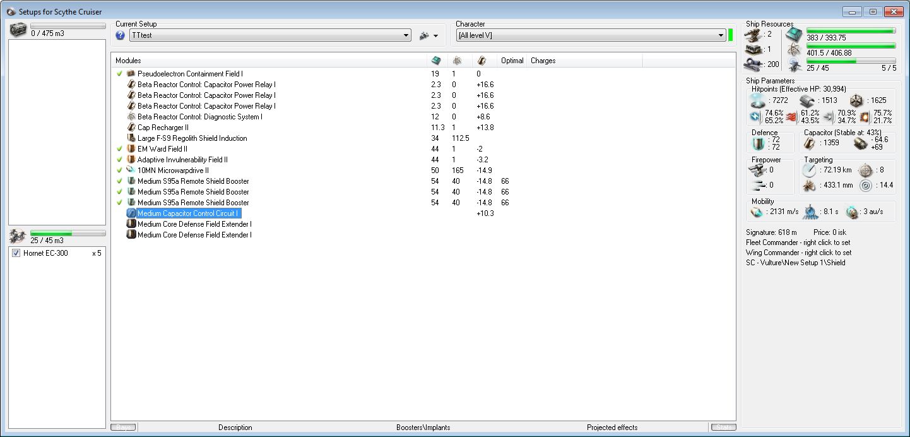Open the dropdown arrow beside the ship icon
The height and width of the screenshot is (437, 910).
[435, 36]
